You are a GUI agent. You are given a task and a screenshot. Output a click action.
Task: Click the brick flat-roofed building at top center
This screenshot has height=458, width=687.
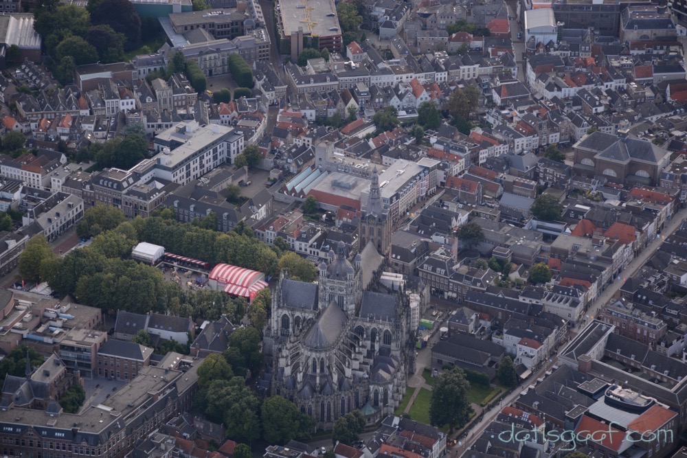pos(309,24)
